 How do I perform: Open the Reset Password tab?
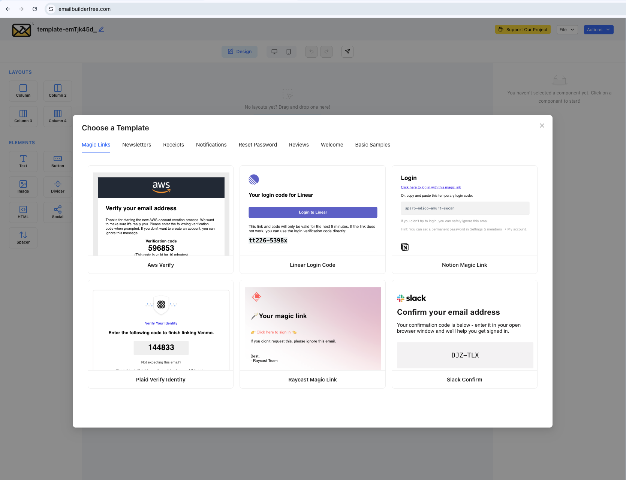pyautogui.click(x=258, y=145)
